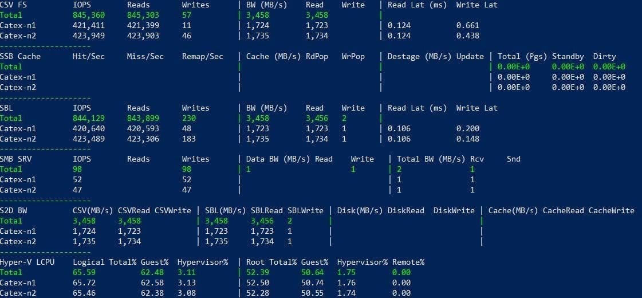Click the SSB Cache section header
642x298 pixels.
(20, 57)
